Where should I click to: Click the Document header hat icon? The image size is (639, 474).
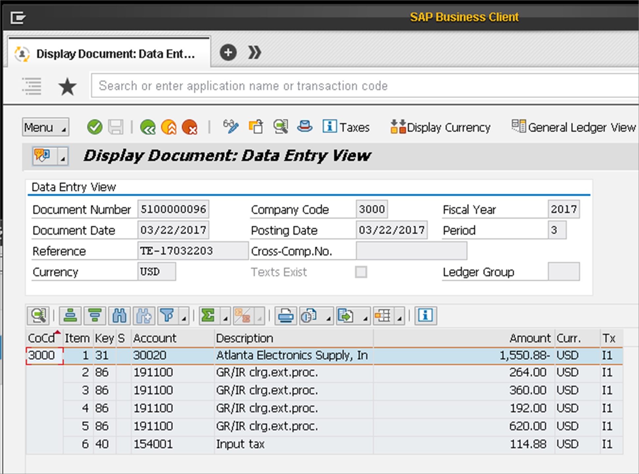point(305,126)
